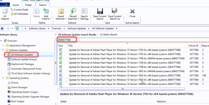Click Software Updates in breadcrumb
Viewport: 209px width, 105px height.
(77, 29)
